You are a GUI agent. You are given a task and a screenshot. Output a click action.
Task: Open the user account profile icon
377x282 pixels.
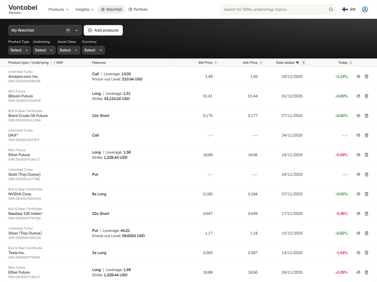[365, 9]
